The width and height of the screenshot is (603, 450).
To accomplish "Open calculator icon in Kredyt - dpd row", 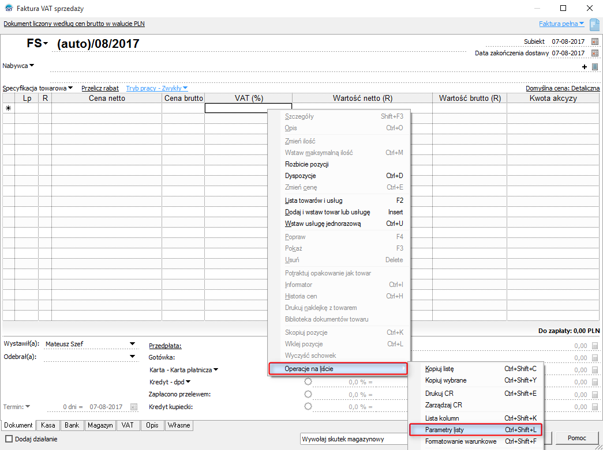I will pos(595,383).
